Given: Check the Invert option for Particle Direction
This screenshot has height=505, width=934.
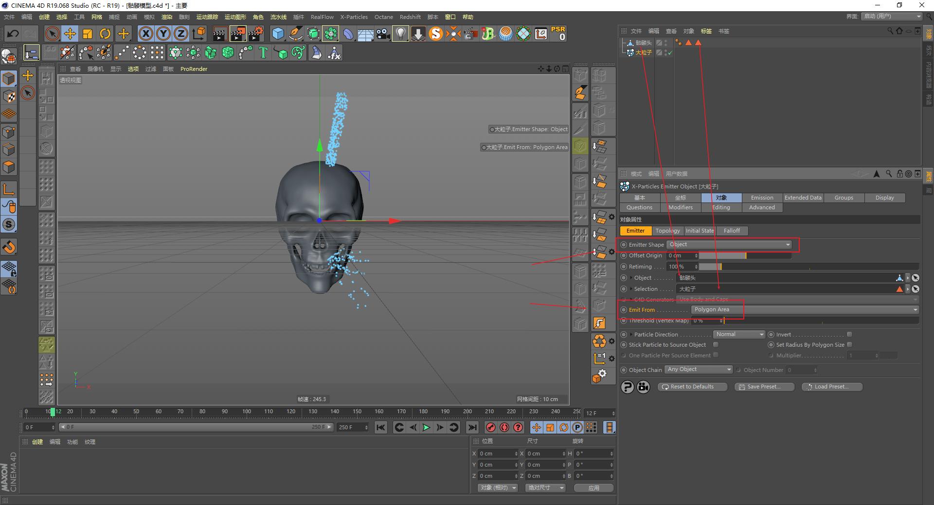Looking at the screenshot, I should click(x=849, y=334).
